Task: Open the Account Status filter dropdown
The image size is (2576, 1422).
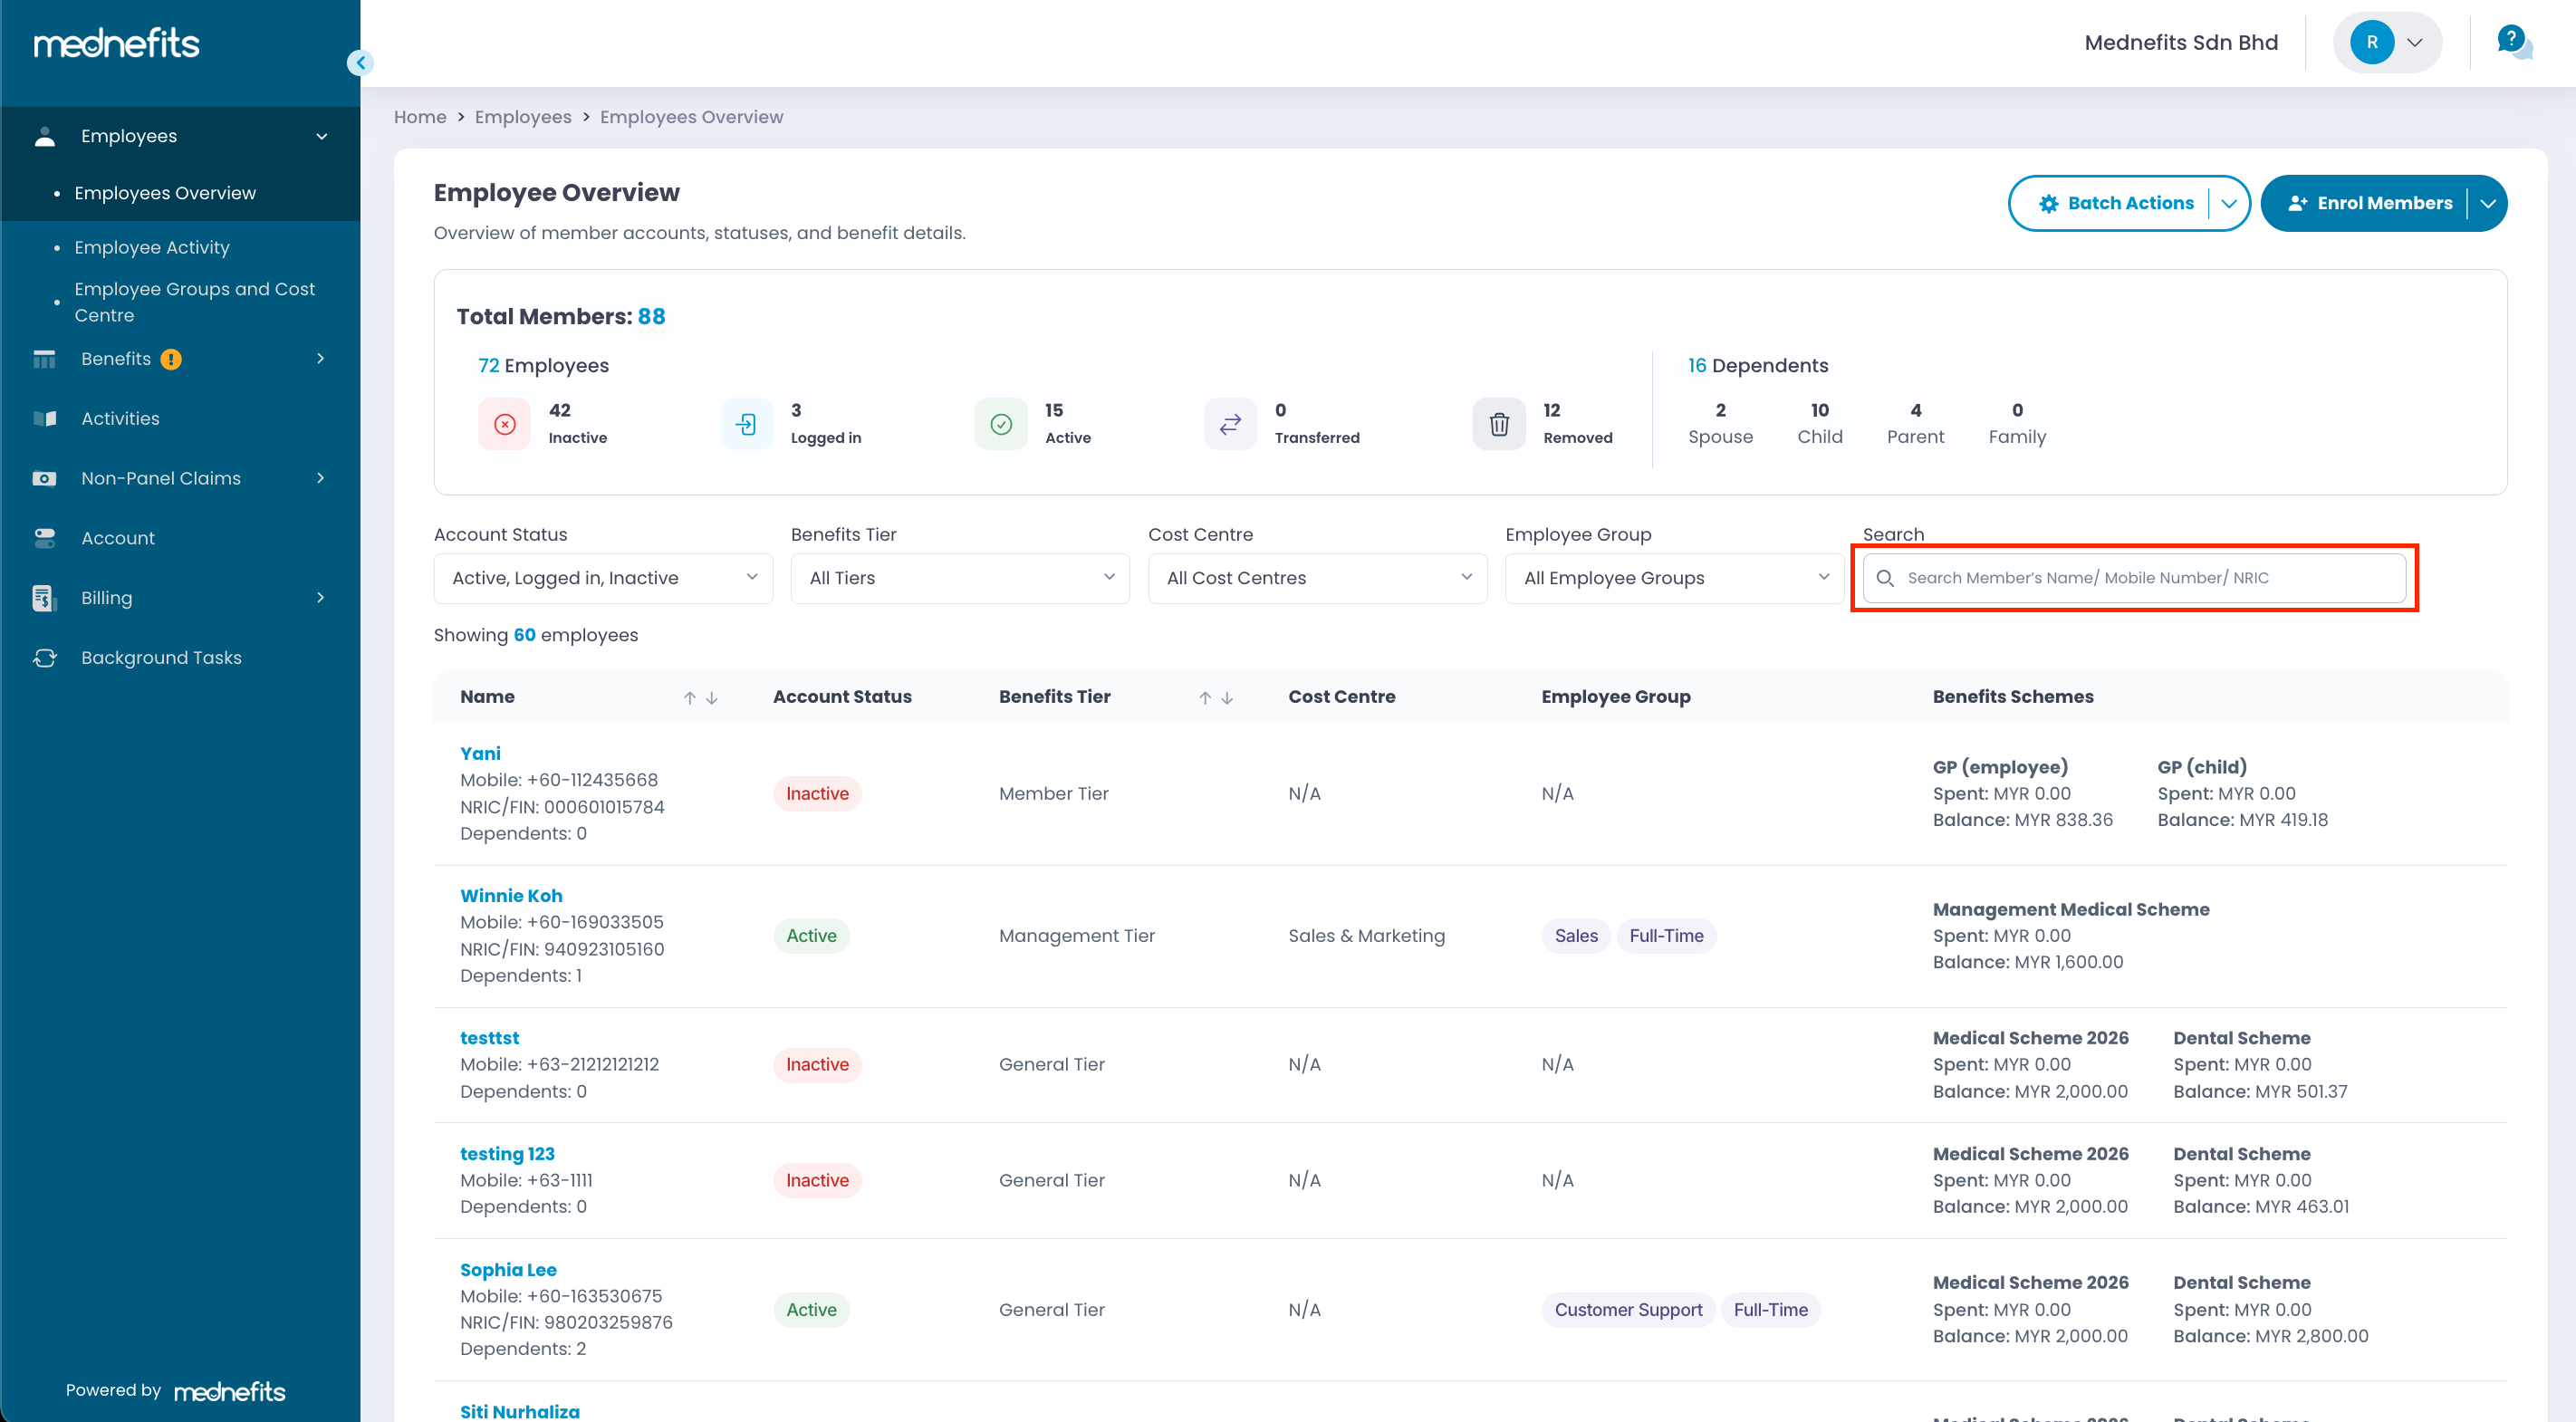Action: click(x=603, y=578)
